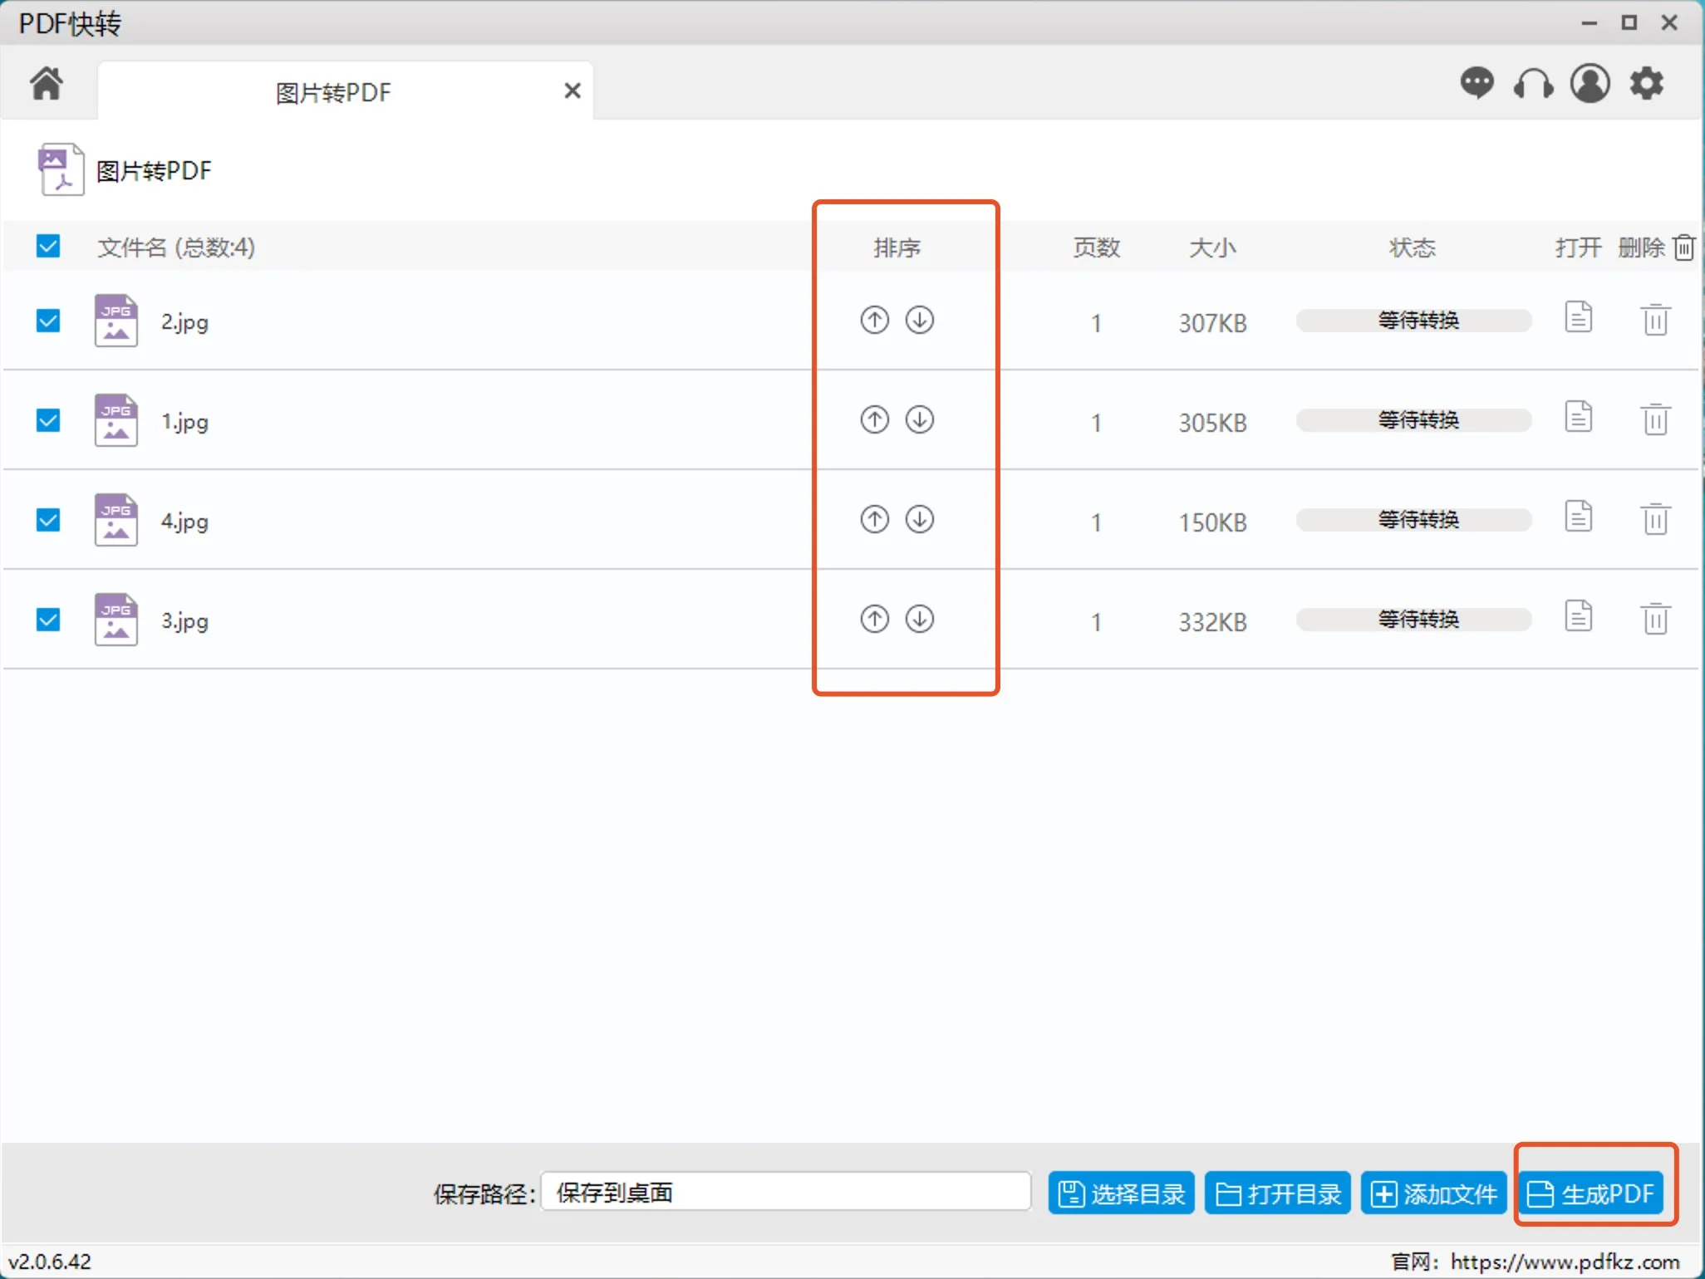Go to the home screen icon
Image resolution: width=1705 pixels, height=1279 pixels.
[47, 83]
